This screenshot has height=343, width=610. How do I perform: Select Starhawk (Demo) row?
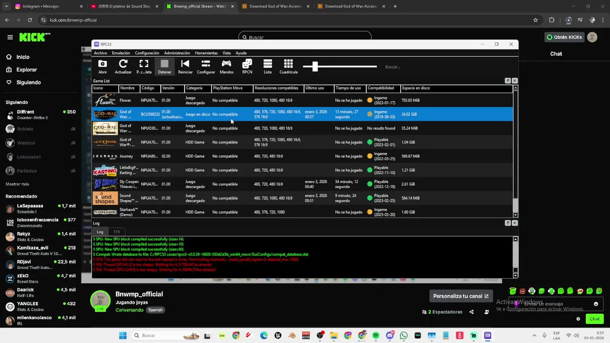[303, 212]
